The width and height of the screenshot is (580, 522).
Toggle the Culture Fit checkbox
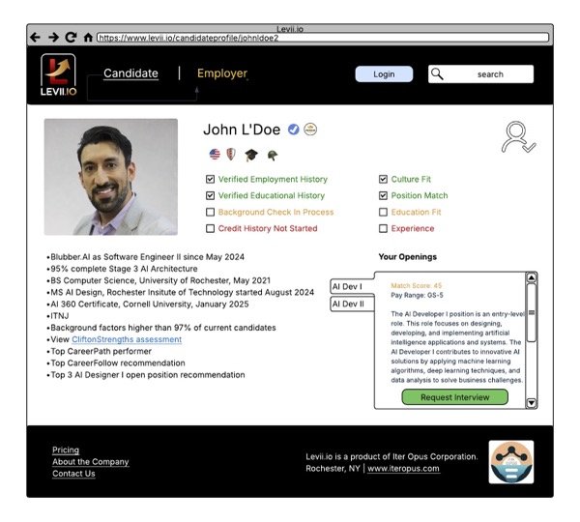point(383,180)
